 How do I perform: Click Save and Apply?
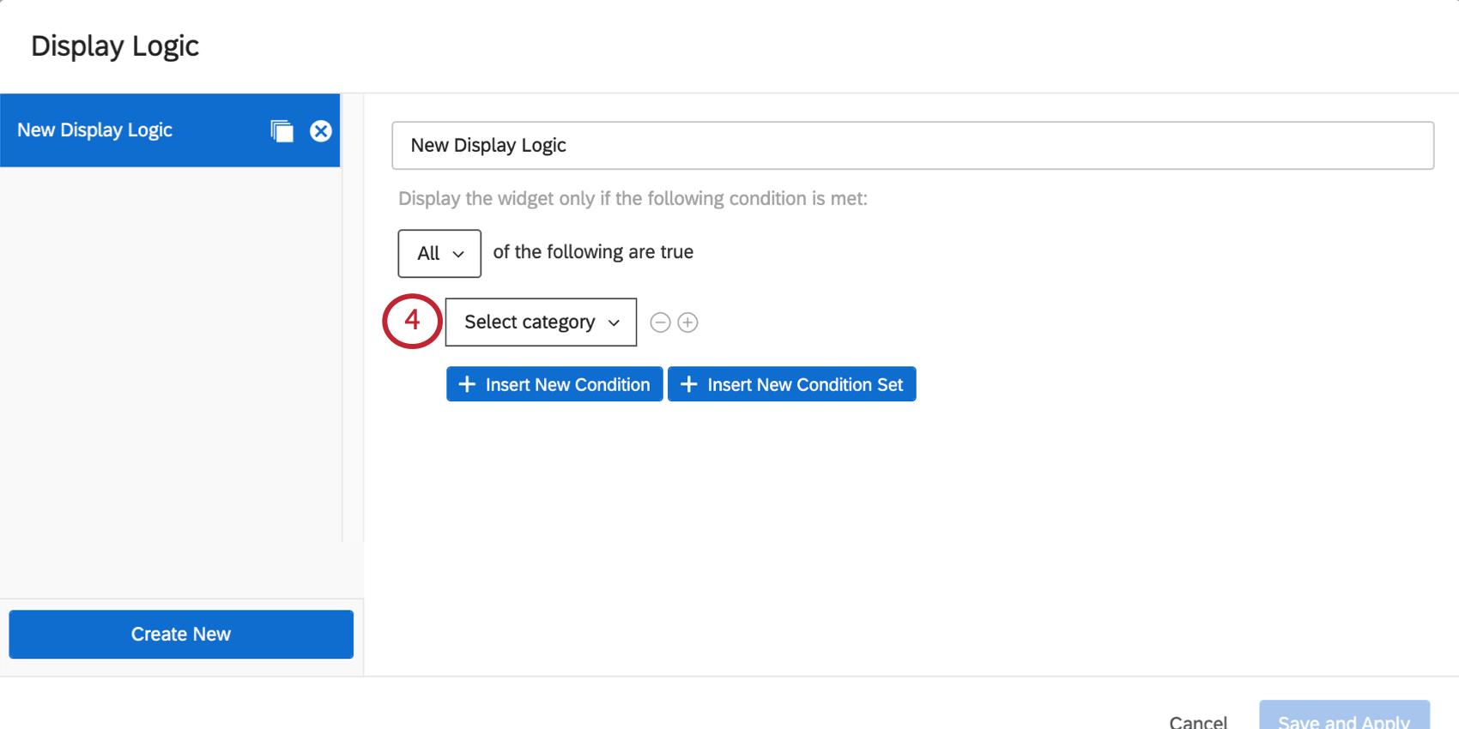click(x=1343, y=719)
